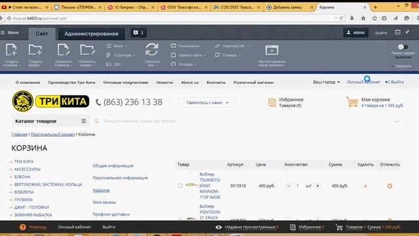Screen dimensions: 419x236
Task: Open the Wholesale buyers menu item
Action: pos(126,83)
